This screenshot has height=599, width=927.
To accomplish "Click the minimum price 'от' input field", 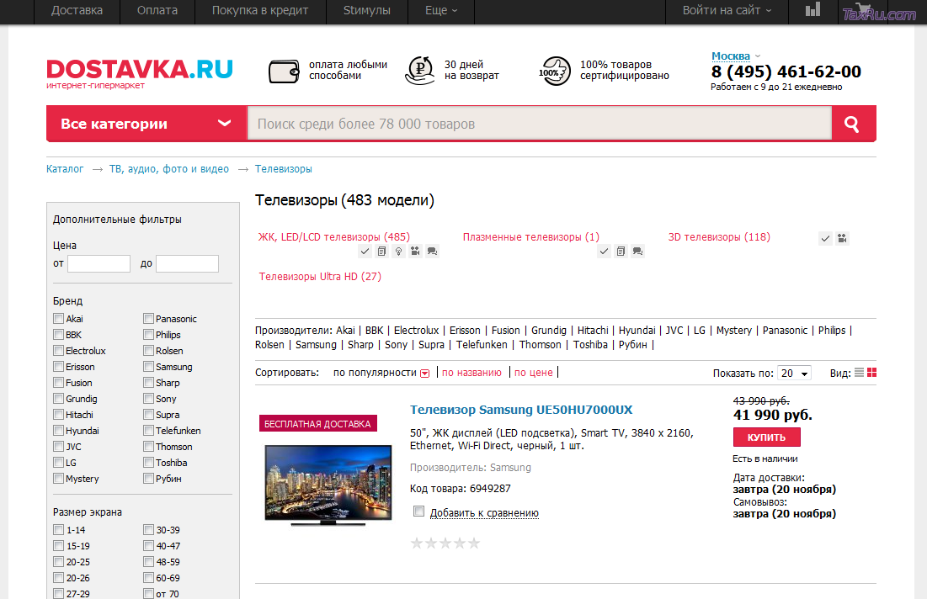I will [x=99, y=264].
